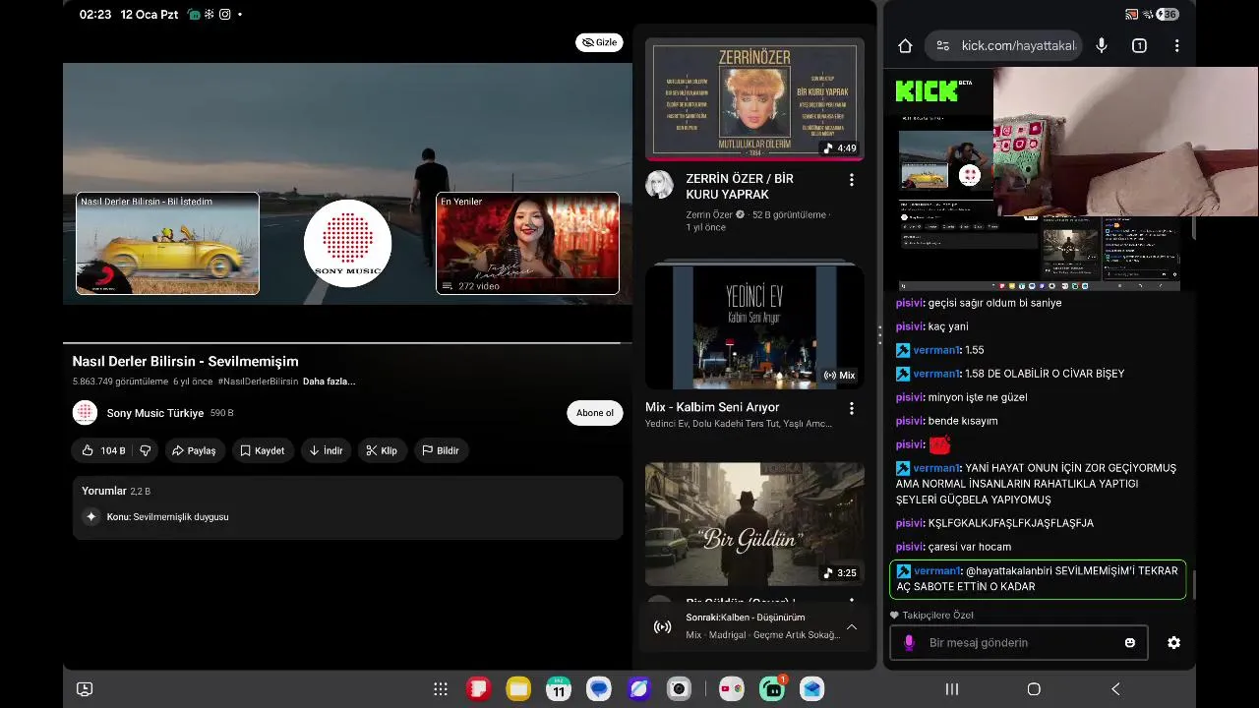Open the camera app in the taskbar
Image resolution: width=1259 pixels, height=708 pixels.
(680, 689)
